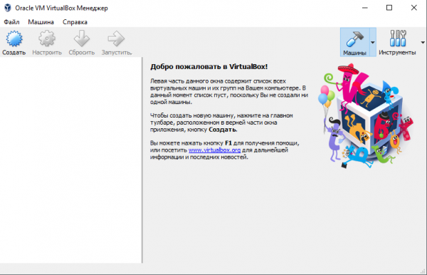Click the splitter between list and welcome pane
This screenshot has height=275, width=427.
click(x=142, y=160)
